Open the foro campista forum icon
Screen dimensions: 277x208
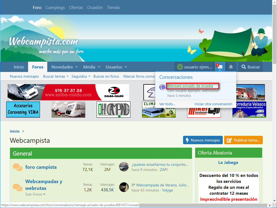tap(18, 167)
